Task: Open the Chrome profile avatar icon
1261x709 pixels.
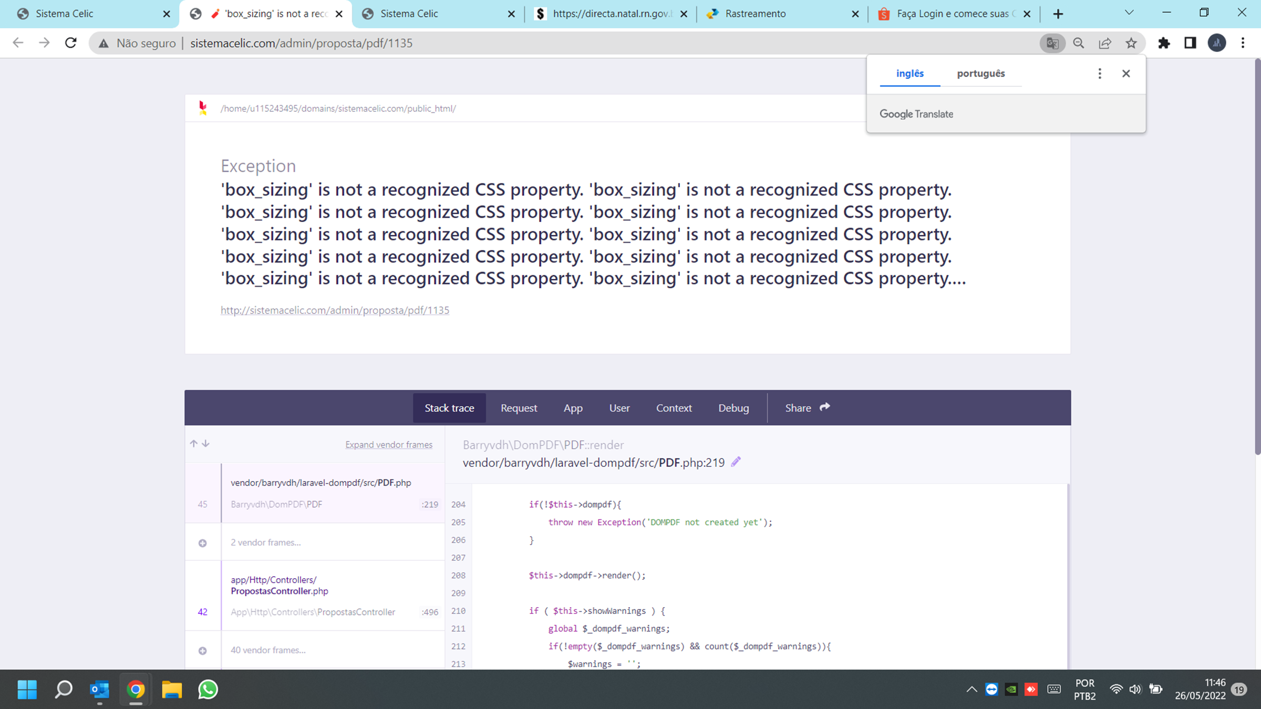Action: tap(1216, 43)
